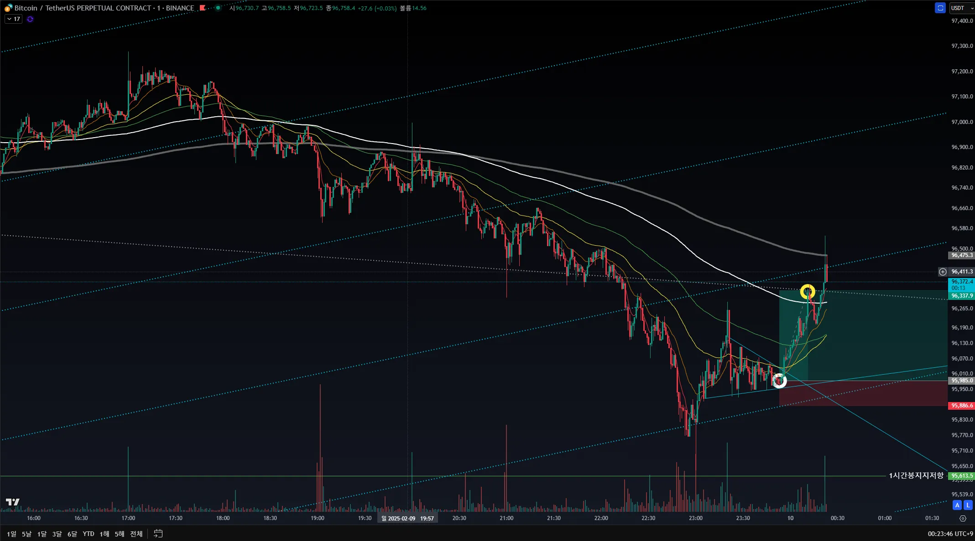This screenshot has width=975, height=541.
Task: Click the 볼륨 14.56 volume value
Action: 413,8
